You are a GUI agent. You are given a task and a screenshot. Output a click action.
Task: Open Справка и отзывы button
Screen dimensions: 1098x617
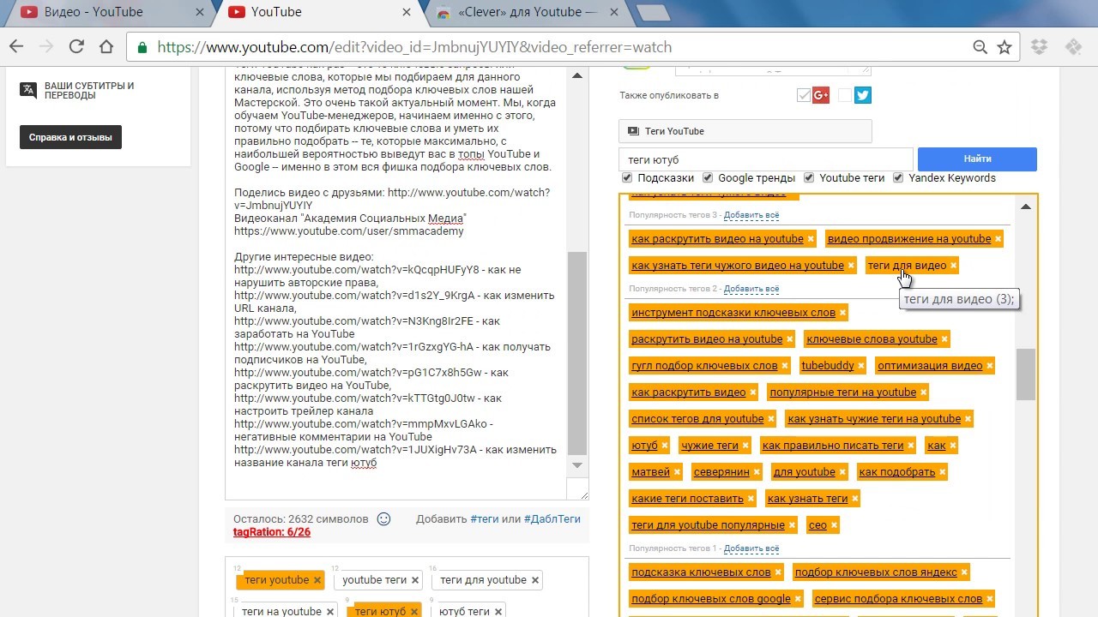[71, 137]
